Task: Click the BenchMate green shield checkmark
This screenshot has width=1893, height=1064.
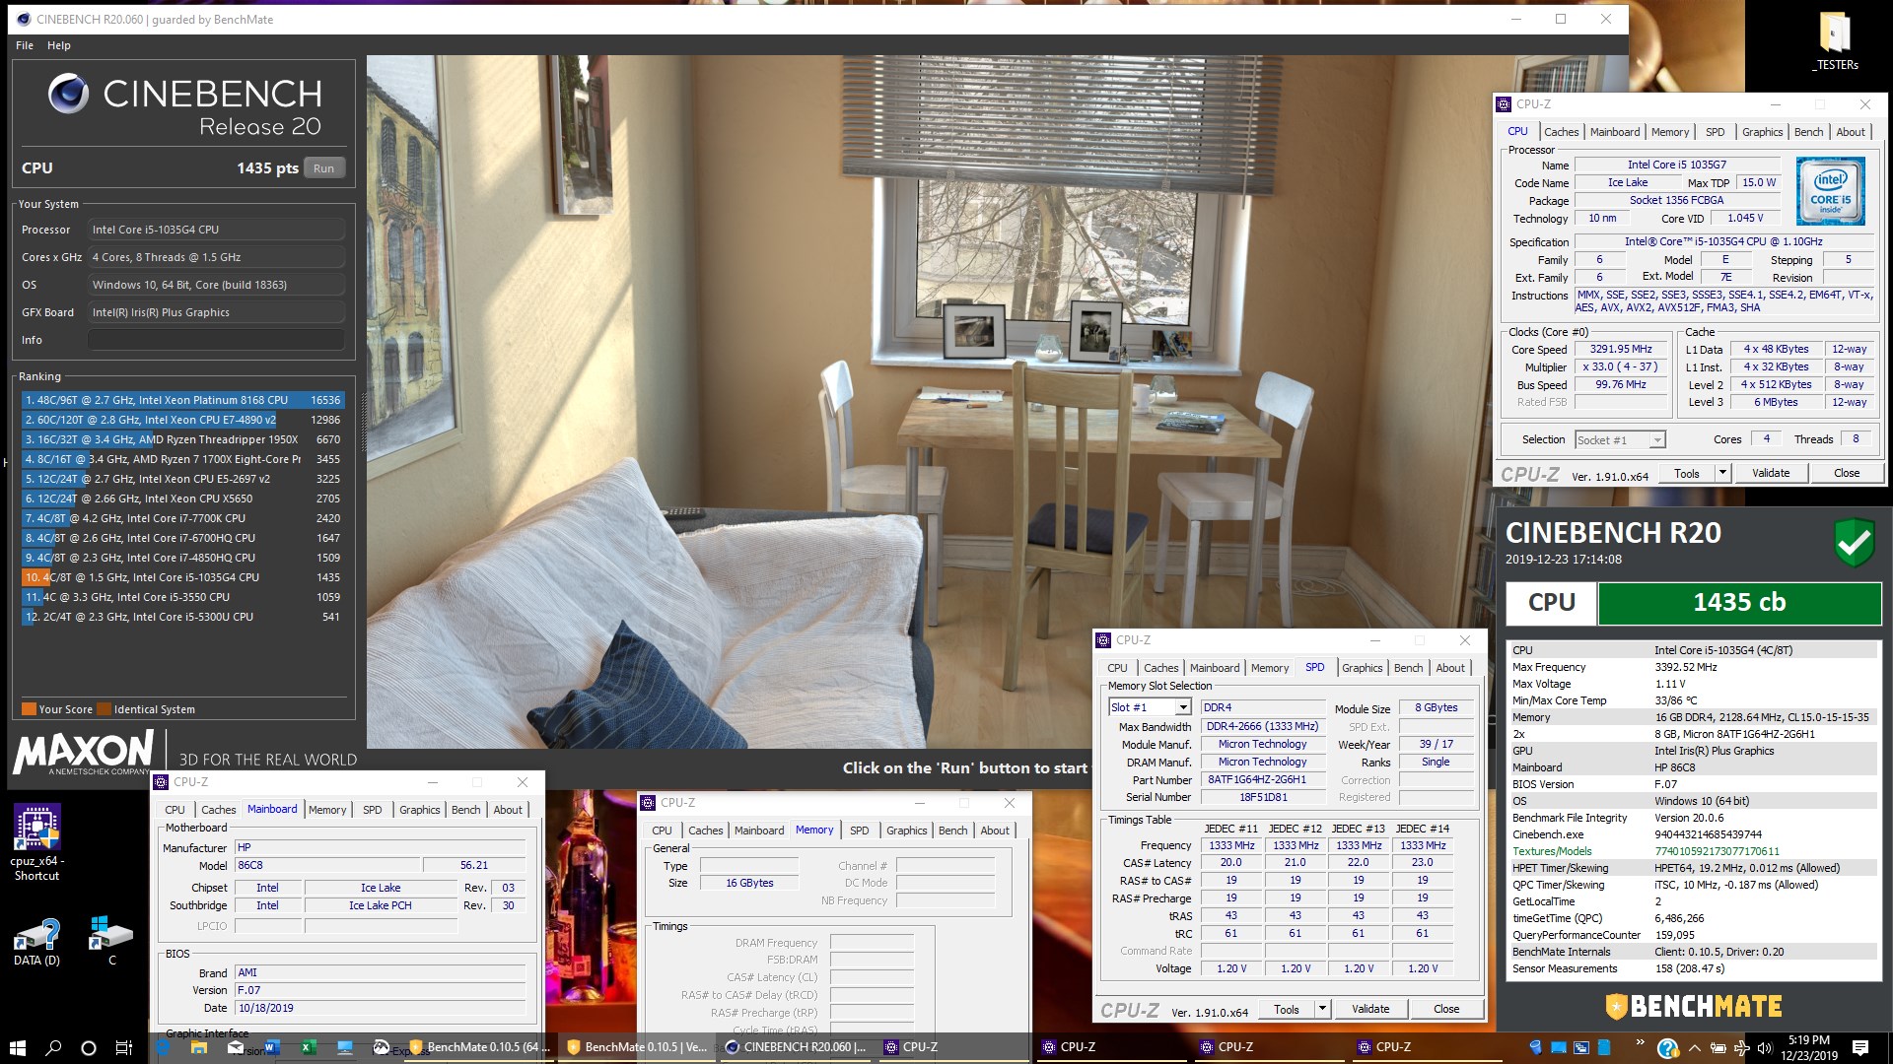Action: (x=1854, y=542)
